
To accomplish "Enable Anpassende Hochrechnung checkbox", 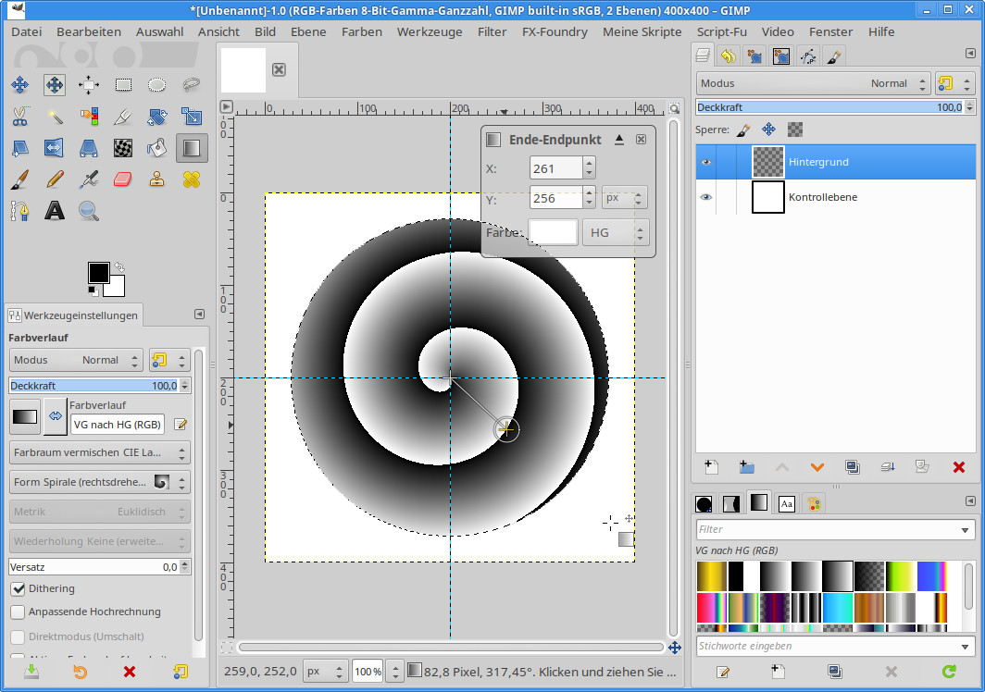I will coord(18,612).
